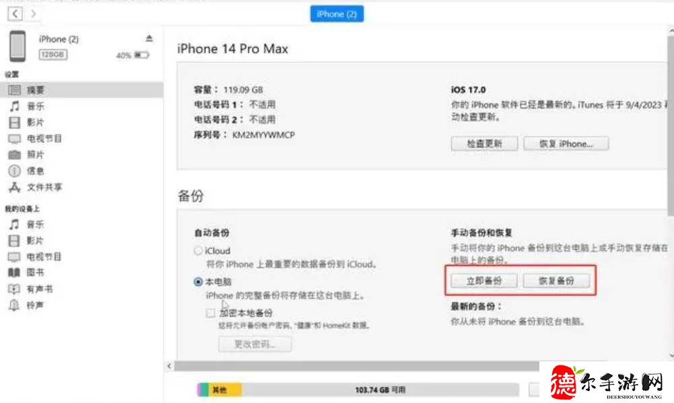Click the 电视节目 monitor icon under 我的设备上
The height and width of the screenshot is (403, 674).
pos(14,257)
